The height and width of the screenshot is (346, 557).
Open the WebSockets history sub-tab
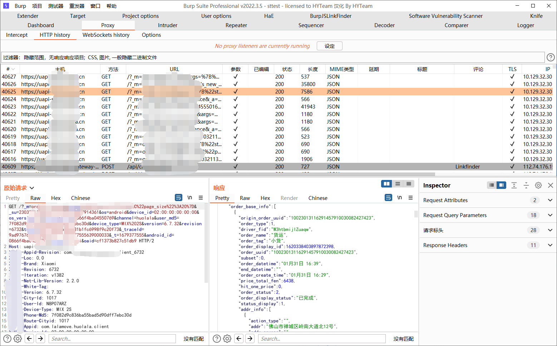pyautogui.click(x=106, y=35)
